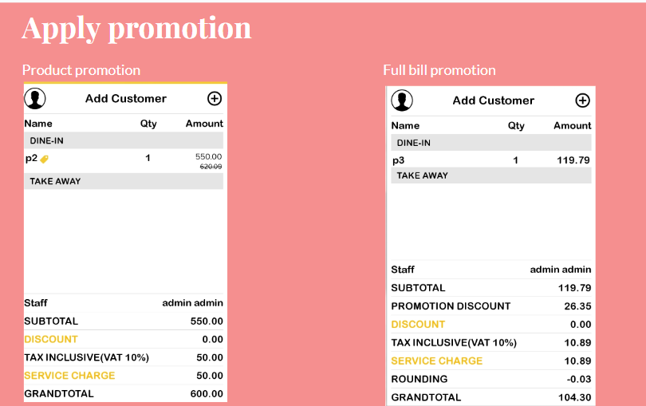Click the customer avatar icon in Full bill promotion panel
The width and height of the screenshot is (646, 406).
point(402,101)
